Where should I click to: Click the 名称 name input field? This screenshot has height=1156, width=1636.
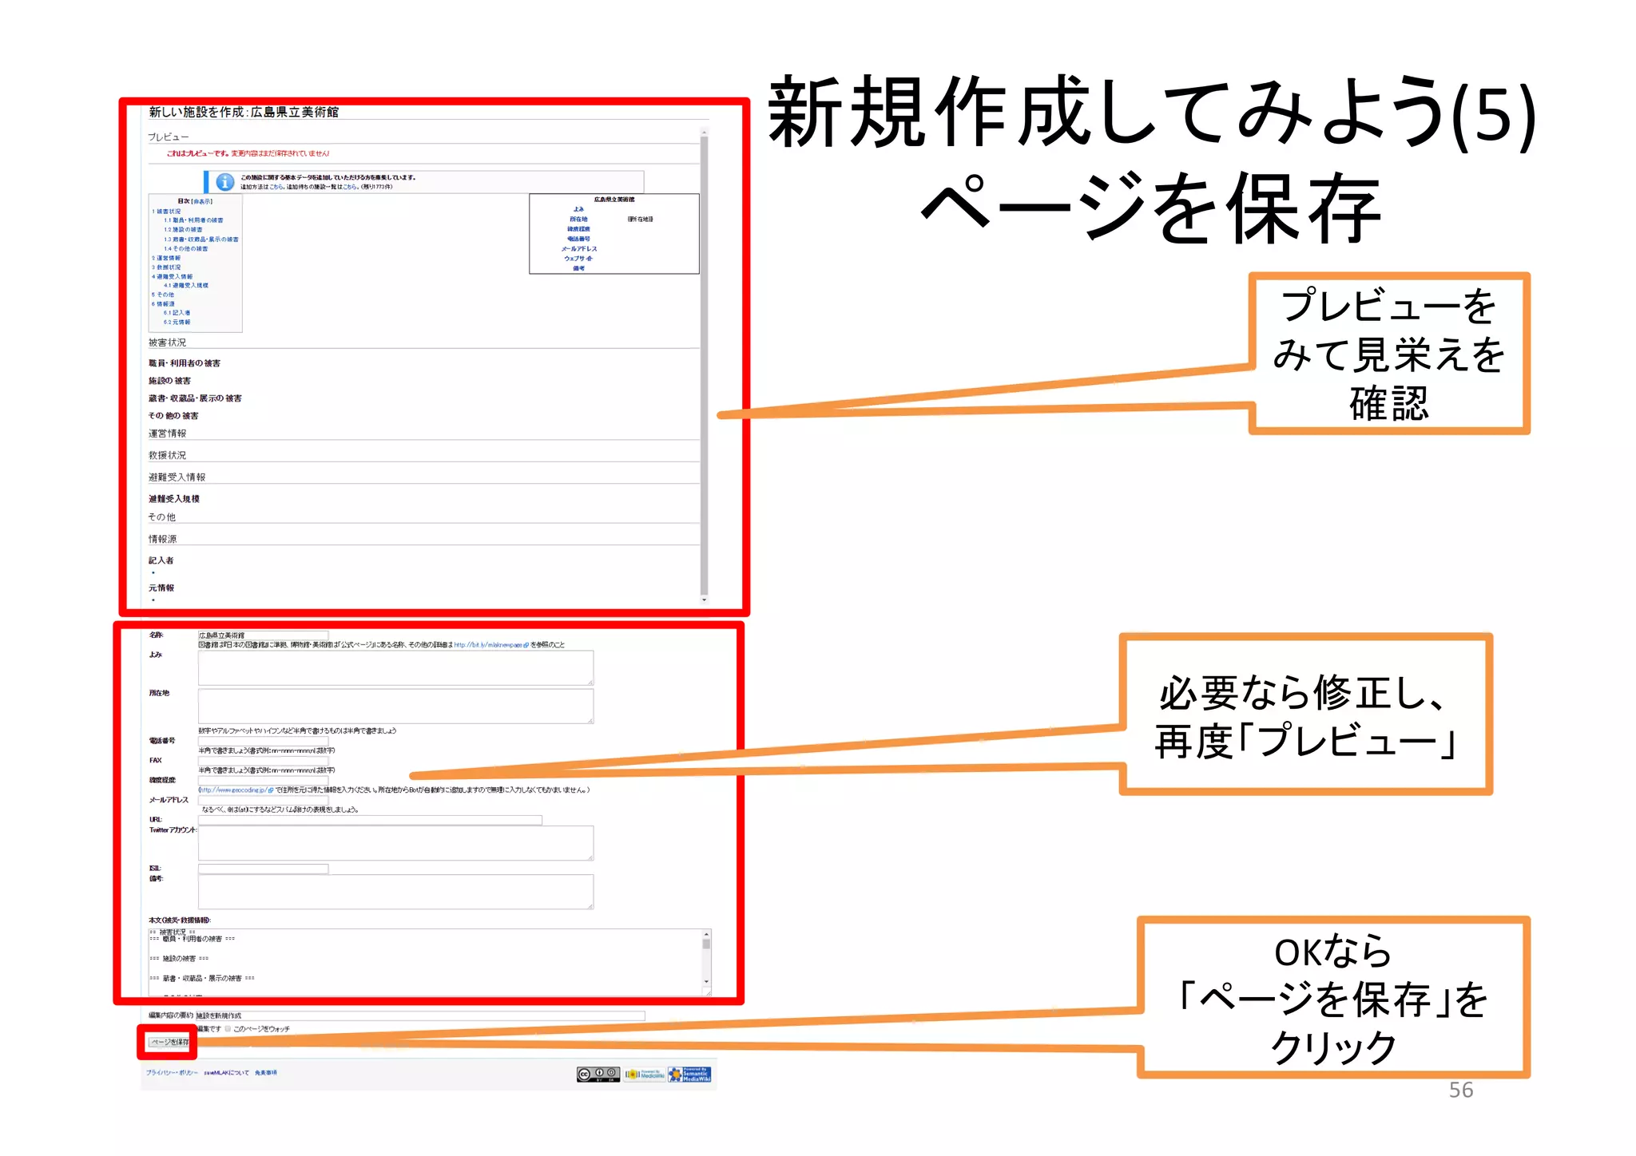click(x=264, y=635)
